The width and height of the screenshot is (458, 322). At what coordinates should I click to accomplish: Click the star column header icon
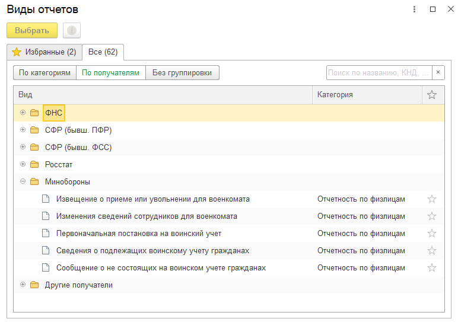click(x=432, y=95)
